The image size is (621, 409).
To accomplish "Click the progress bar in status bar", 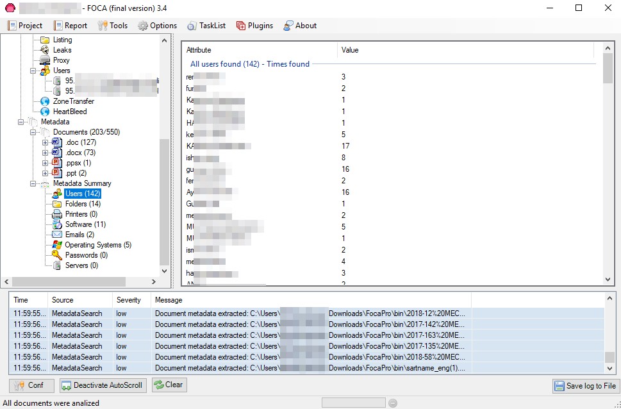I will point(353,403).
